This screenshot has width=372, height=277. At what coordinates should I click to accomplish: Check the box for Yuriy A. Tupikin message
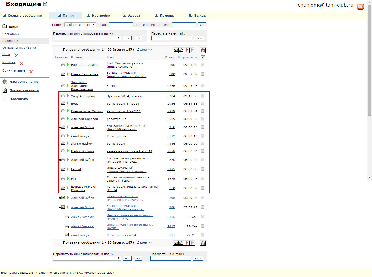click(203, 96)
